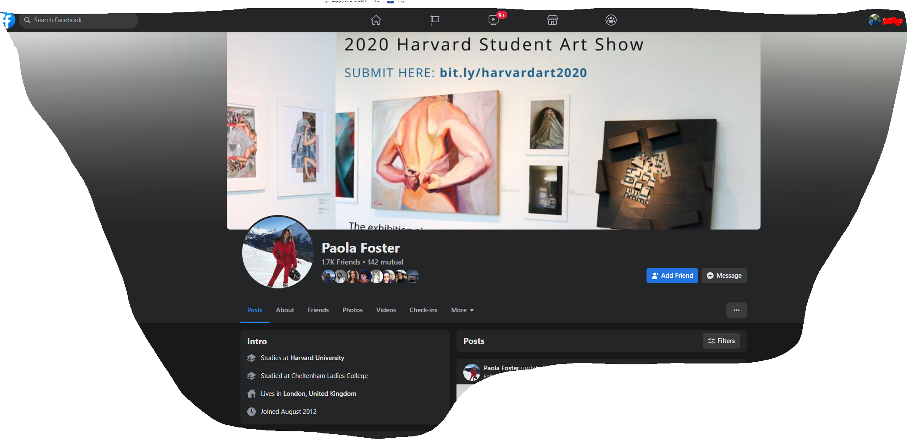Screen dimensions: 907x439
Task: View Paola Foster's profile picture
Action: (x=278, y=252)
